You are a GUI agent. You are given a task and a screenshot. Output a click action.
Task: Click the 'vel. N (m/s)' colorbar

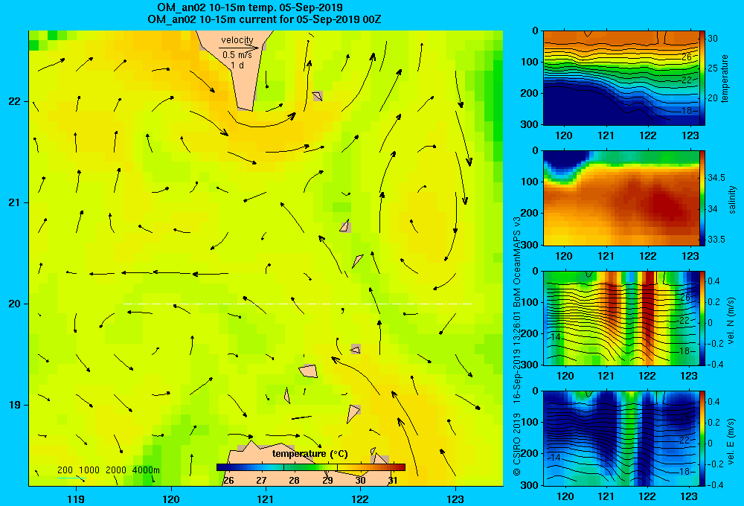(702, 318)
